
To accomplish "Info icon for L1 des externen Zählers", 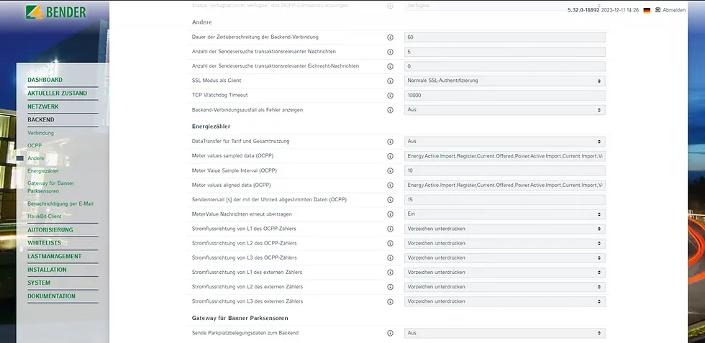I will (x=390, y=273).
